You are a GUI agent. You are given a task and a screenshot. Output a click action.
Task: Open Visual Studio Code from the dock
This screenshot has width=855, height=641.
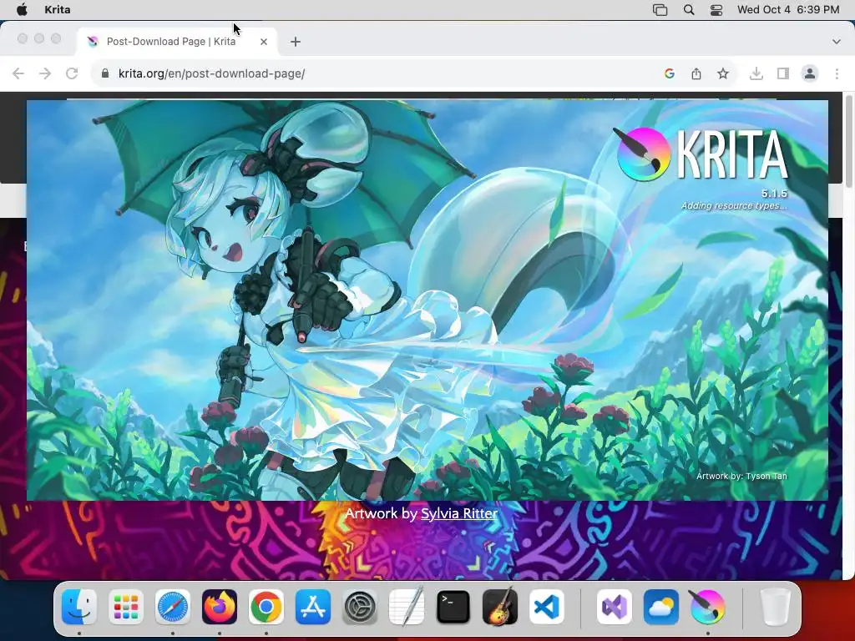pos(547,607)
